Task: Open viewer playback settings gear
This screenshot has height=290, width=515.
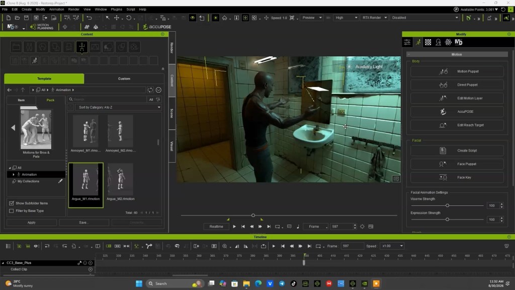Action: 362,227
